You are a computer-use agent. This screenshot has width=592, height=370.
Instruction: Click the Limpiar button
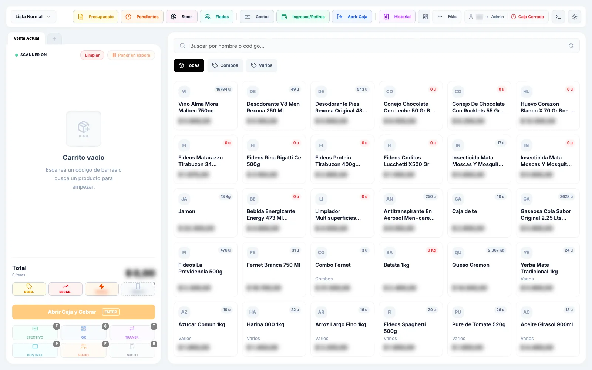click(92, 55)
